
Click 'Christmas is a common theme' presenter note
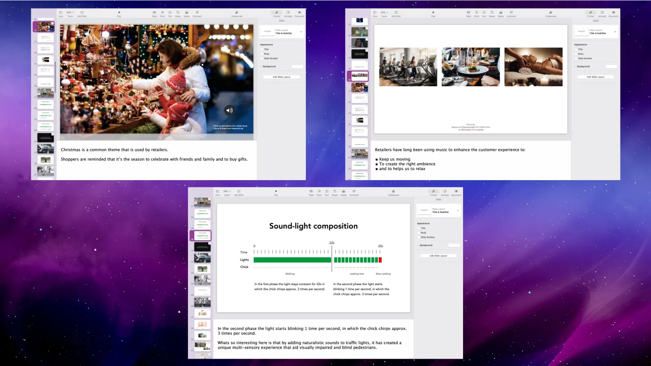114,150
